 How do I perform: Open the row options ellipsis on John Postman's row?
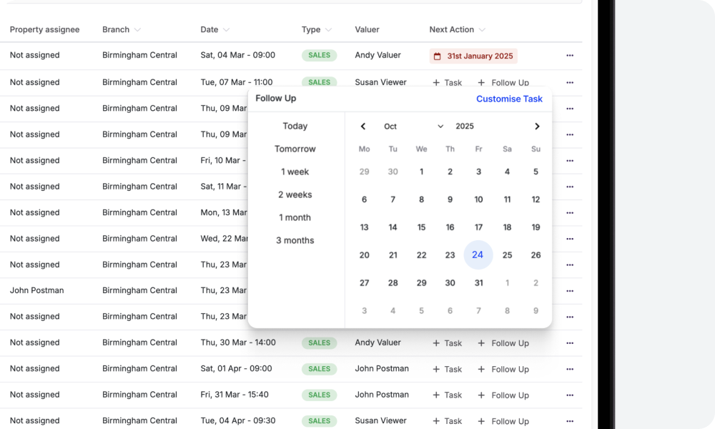[570, 290]
